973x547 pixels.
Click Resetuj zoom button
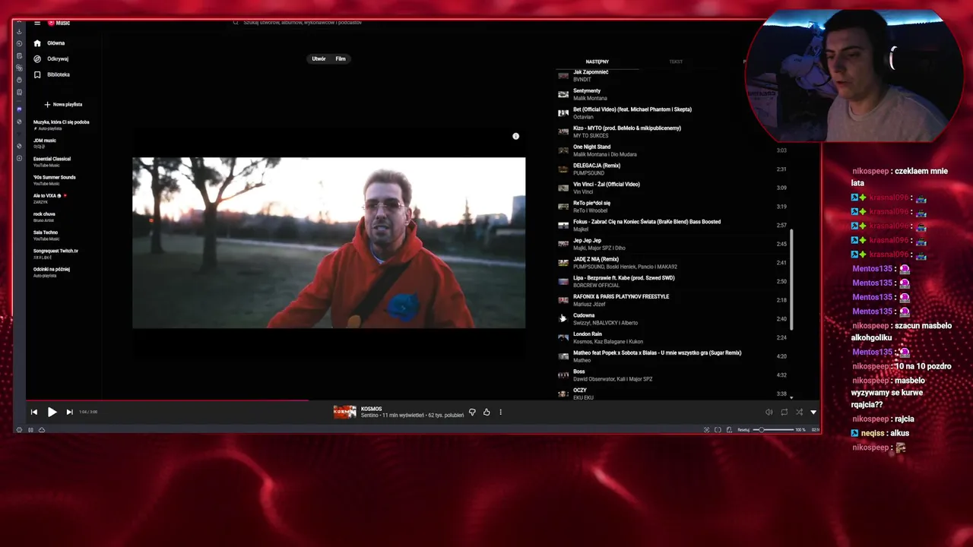[x=743, y=430]
